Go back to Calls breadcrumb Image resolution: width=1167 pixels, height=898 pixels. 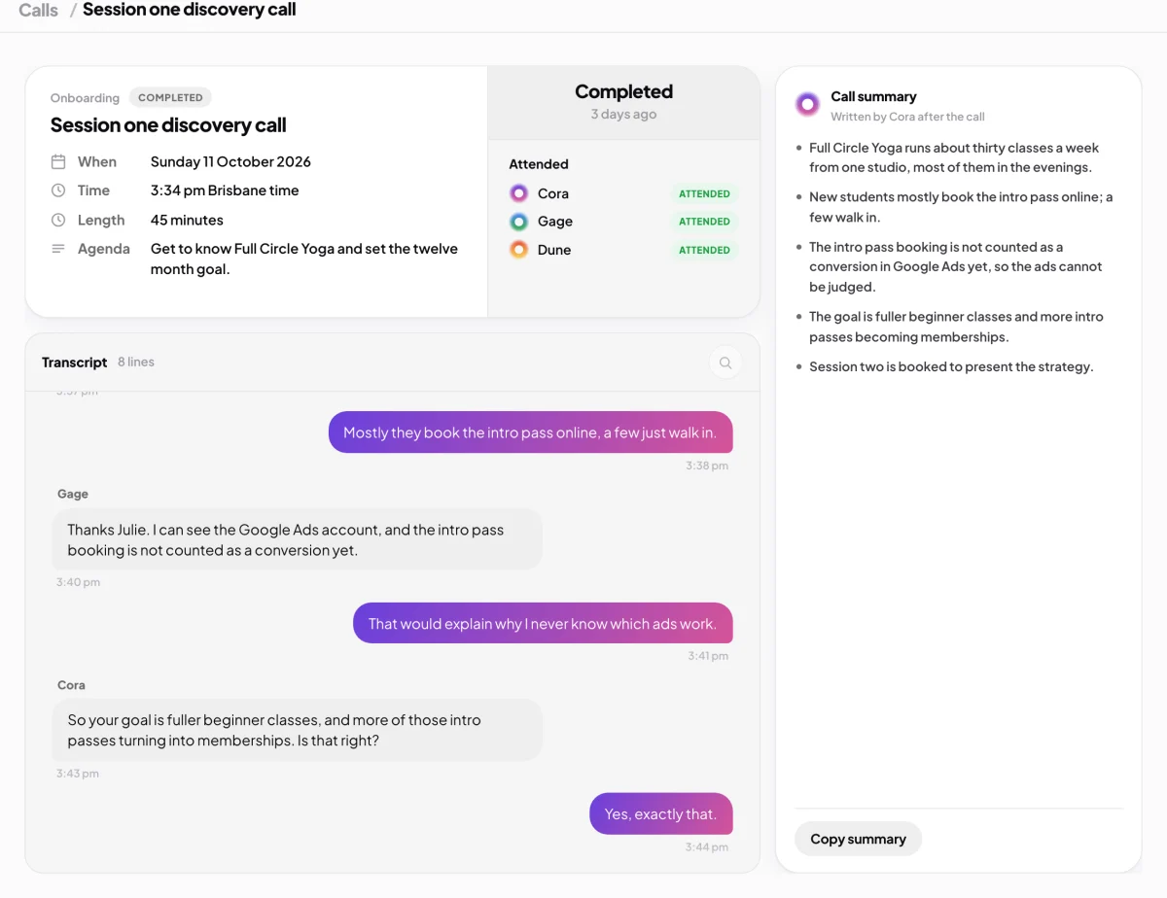pyautogui.click(x=39, y=10)
